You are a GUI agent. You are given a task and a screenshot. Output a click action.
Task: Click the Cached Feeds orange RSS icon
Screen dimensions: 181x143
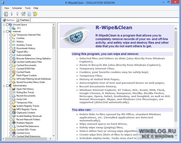tap(14, 72)
